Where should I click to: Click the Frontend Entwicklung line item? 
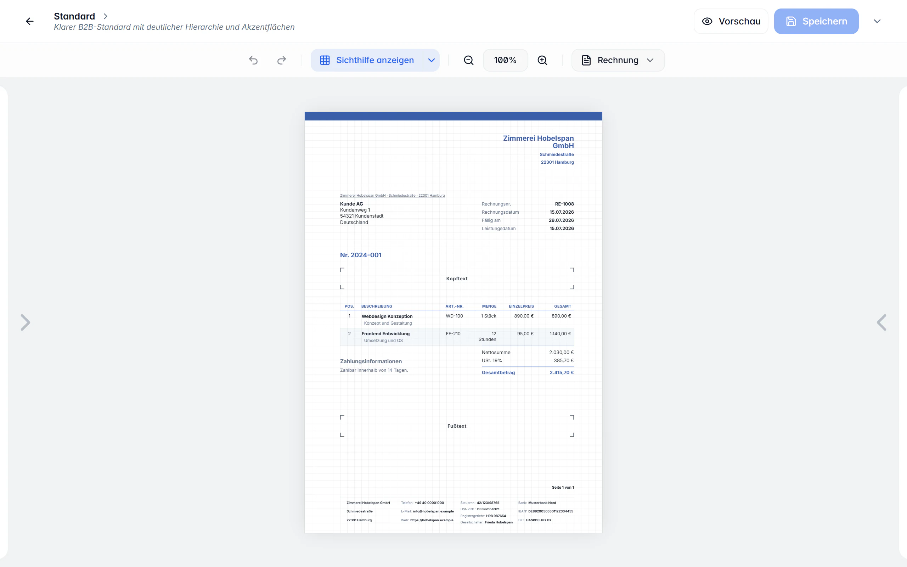click(x=385, y=334)
